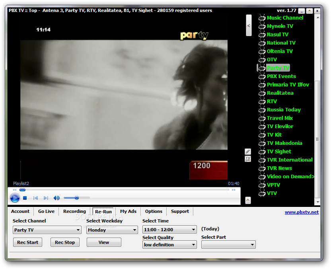Switch to the Support tab
The width and height of the screenshot is (331, 269).
[x=180, y=211]
